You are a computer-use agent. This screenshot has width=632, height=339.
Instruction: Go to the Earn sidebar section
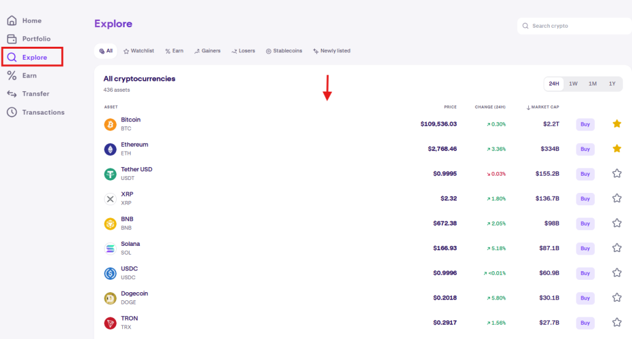point(22,75)
